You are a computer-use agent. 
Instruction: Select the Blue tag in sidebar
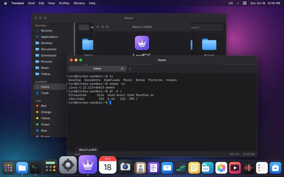[44, 131]
